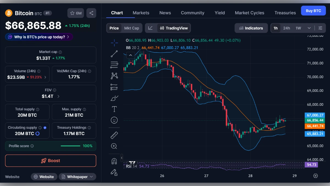Select the text annotation tool

click(x=114, y=109)
